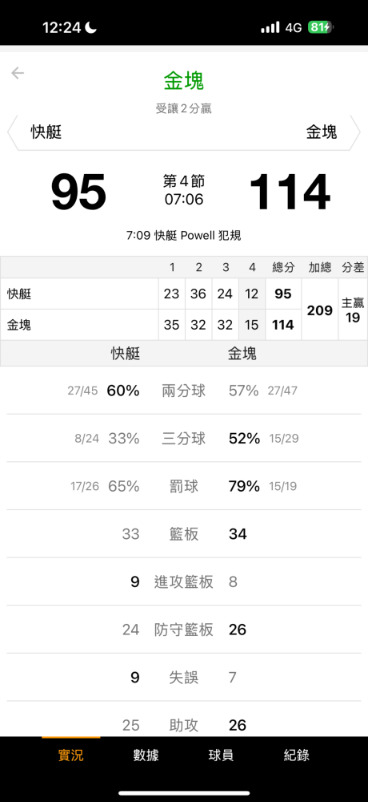
Task: Go to next game with right chevron
Action: click(x=356, y=132)
